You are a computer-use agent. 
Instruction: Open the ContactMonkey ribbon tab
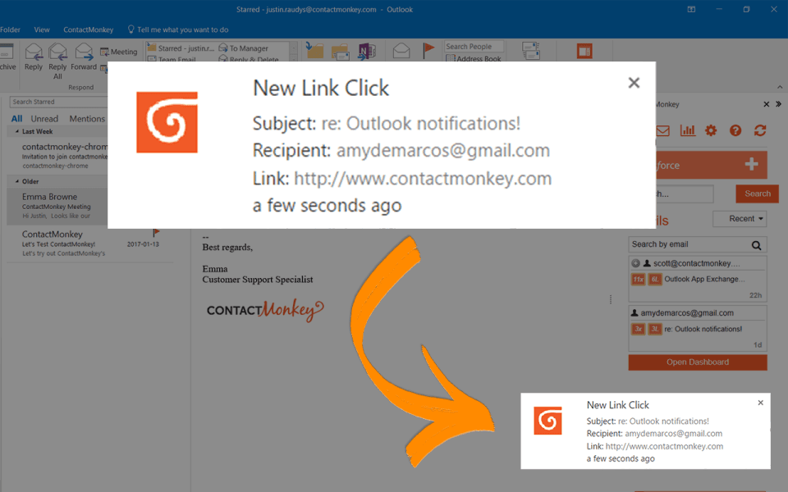[88, 30]
